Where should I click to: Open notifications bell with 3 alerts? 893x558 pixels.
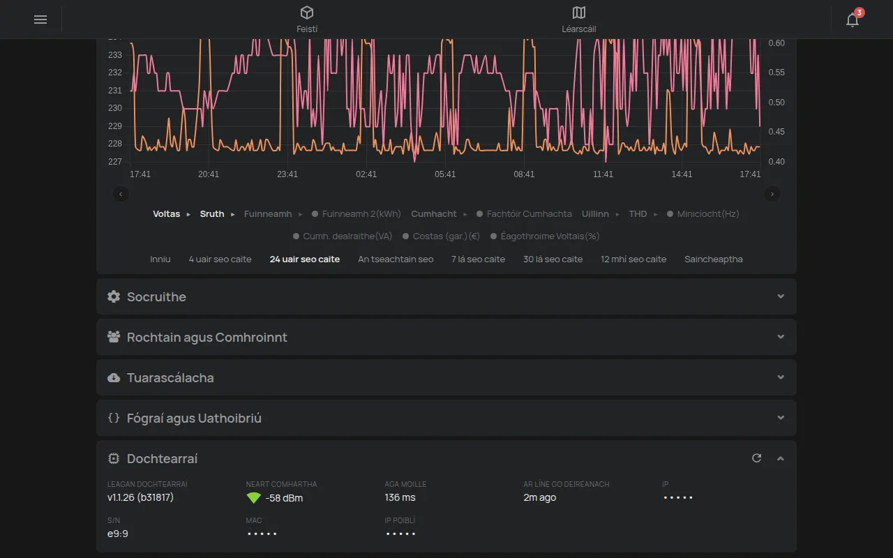coord(853,19)
